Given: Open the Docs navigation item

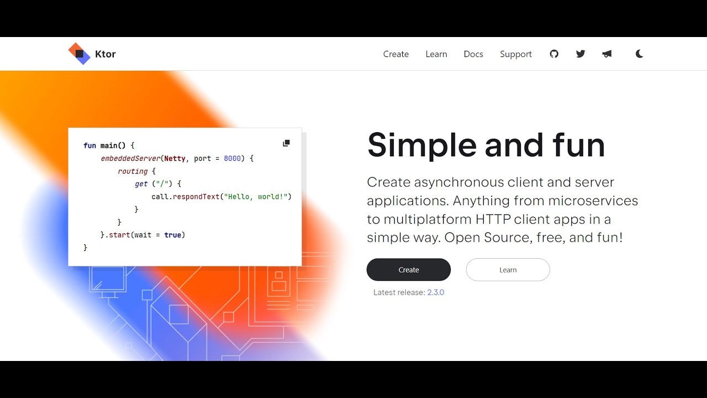Looking at the screenshot, I should coord(473,54).
